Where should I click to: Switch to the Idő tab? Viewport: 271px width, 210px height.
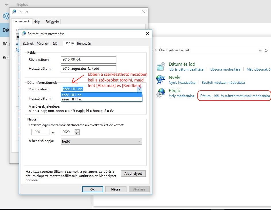56,43
